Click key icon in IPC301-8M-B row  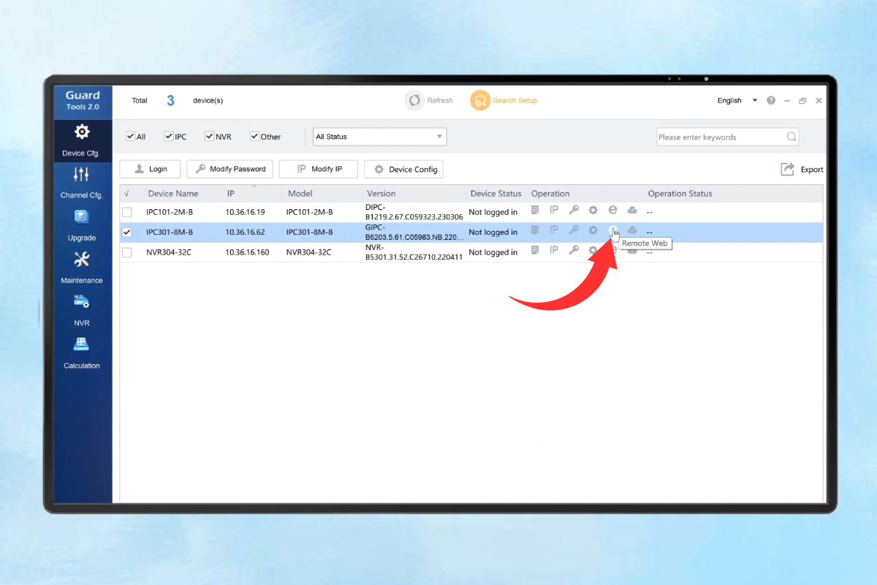[574, 230]
